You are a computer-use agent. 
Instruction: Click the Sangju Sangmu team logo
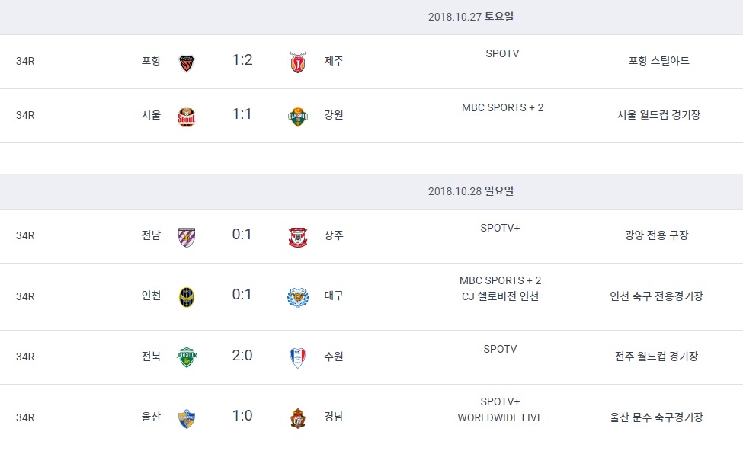297,236
